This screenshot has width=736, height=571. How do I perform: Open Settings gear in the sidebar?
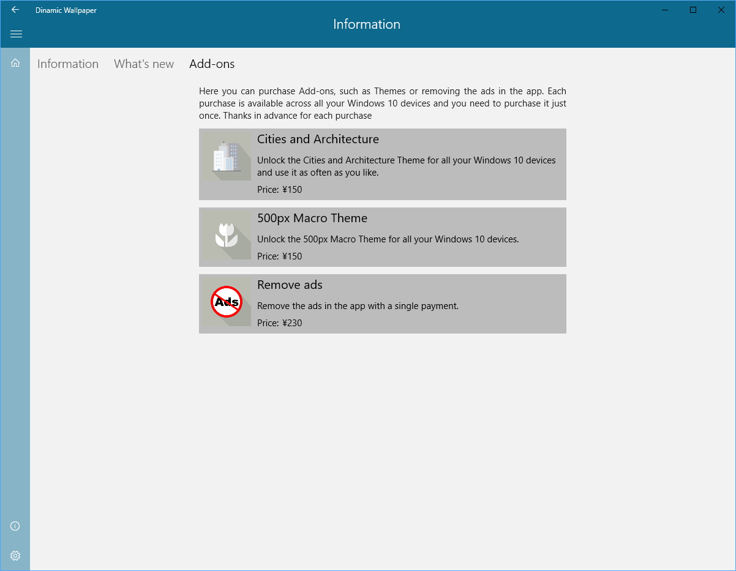(15, 556)
